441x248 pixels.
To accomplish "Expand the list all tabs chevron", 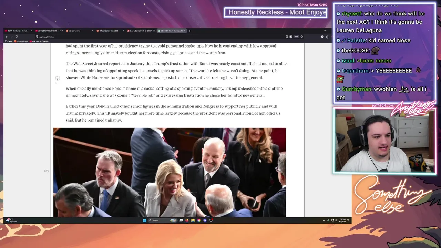I will point(325,31).
